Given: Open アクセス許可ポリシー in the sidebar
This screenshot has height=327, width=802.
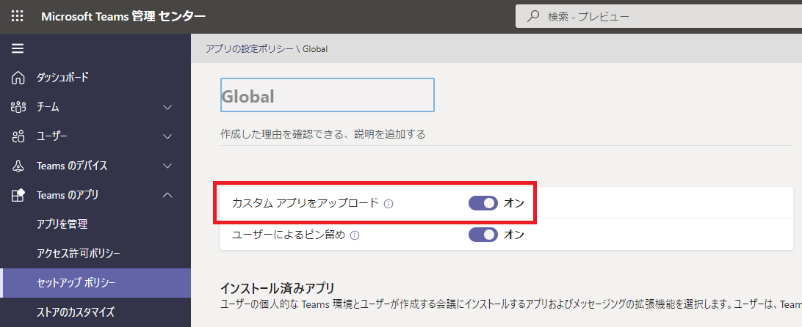Looking at the screenshot, I should point(78,254).
